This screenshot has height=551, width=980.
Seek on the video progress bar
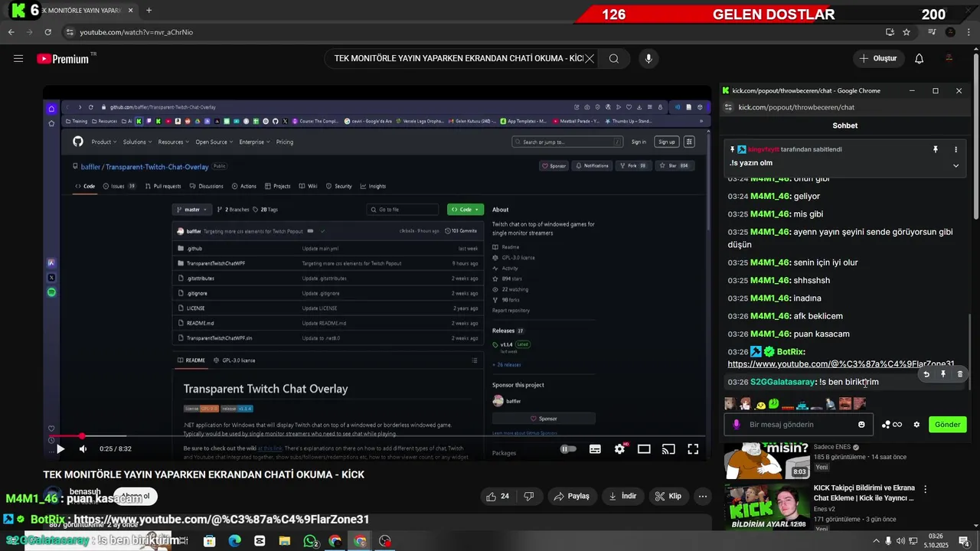tap(377, 436)
